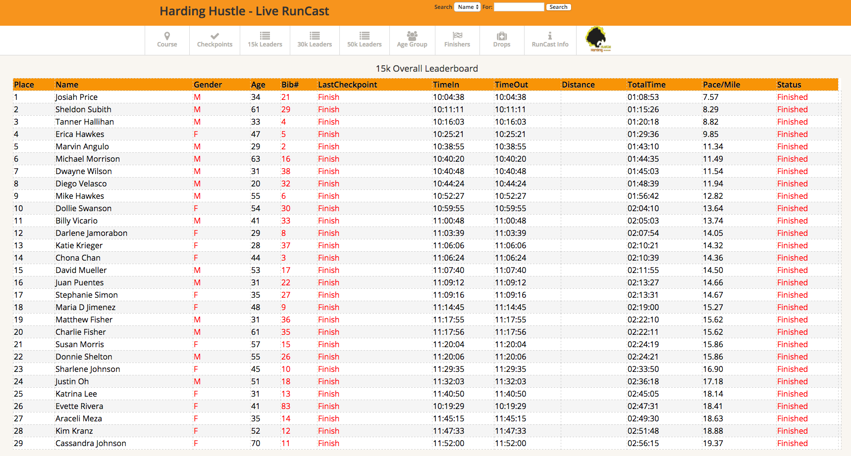Screen dimensions: 851x456
Task: Select runner name Dwayne Wilson
Action: [84, 171]
